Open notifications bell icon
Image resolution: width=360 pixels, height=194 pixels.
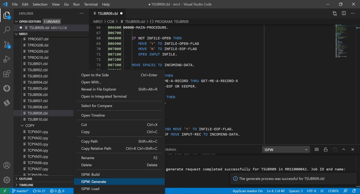click(354, 191)
